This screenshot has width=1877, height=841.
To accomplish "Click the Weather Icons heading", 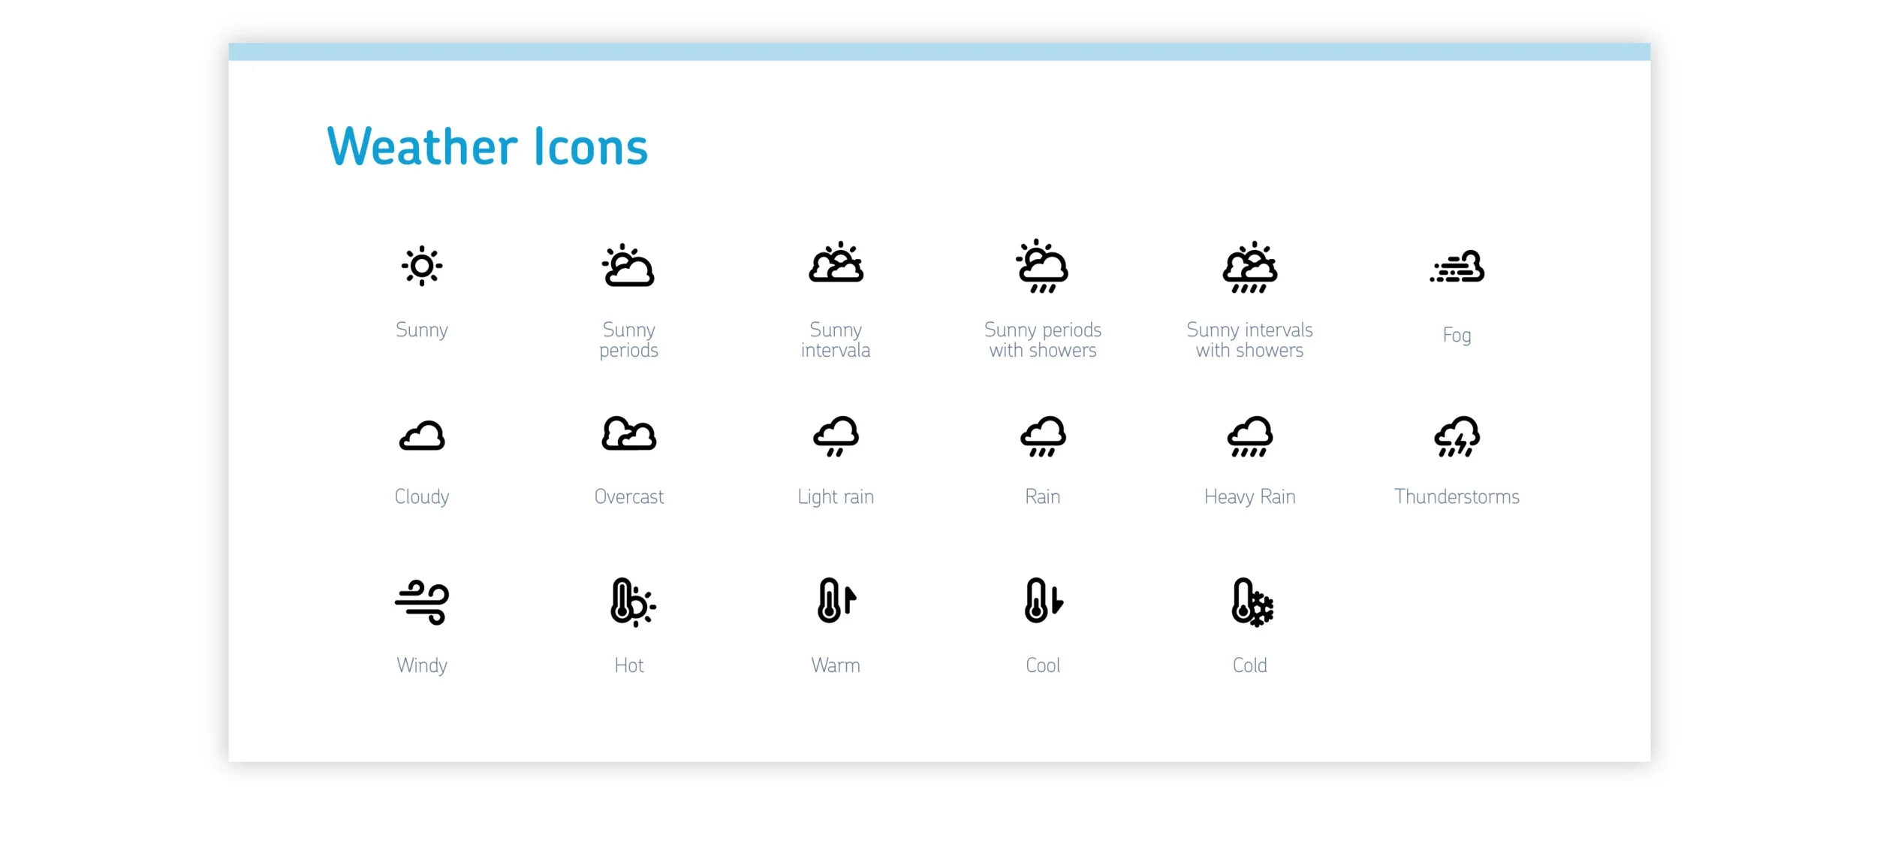I will coord(487,146).
